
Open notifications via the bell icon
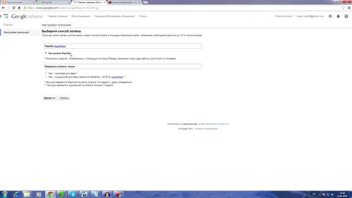click(x=338, y=16)
